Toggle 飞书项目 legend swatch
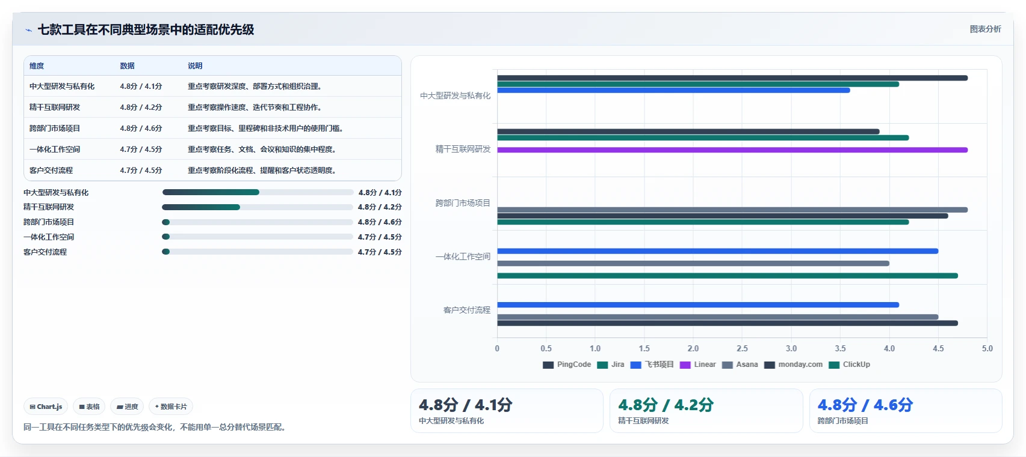The width and height of the screenshot is (1026, 457). 636,365
